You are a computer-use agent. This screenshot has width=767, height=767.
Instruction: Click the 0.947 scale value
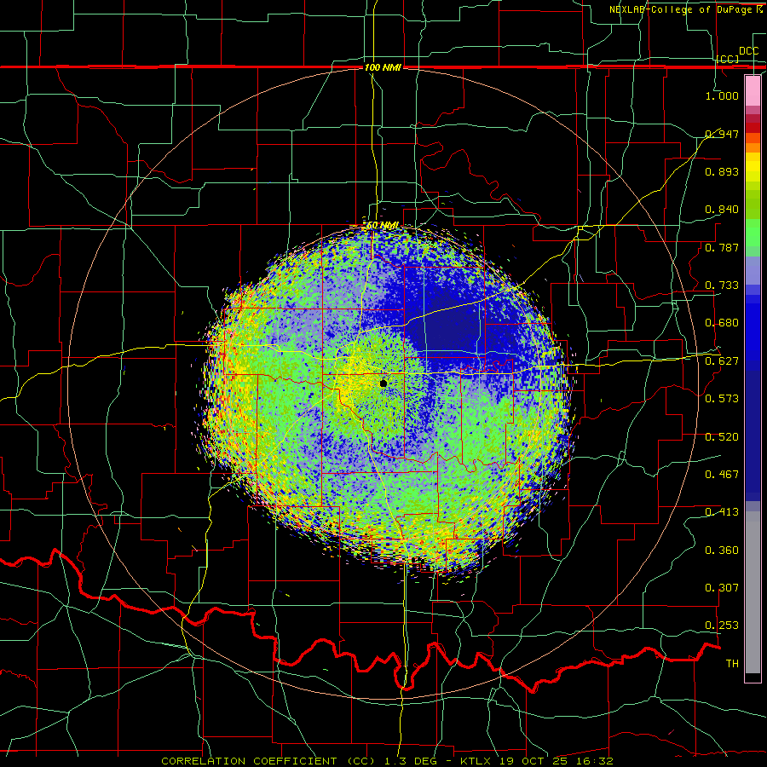click(722, 134)
